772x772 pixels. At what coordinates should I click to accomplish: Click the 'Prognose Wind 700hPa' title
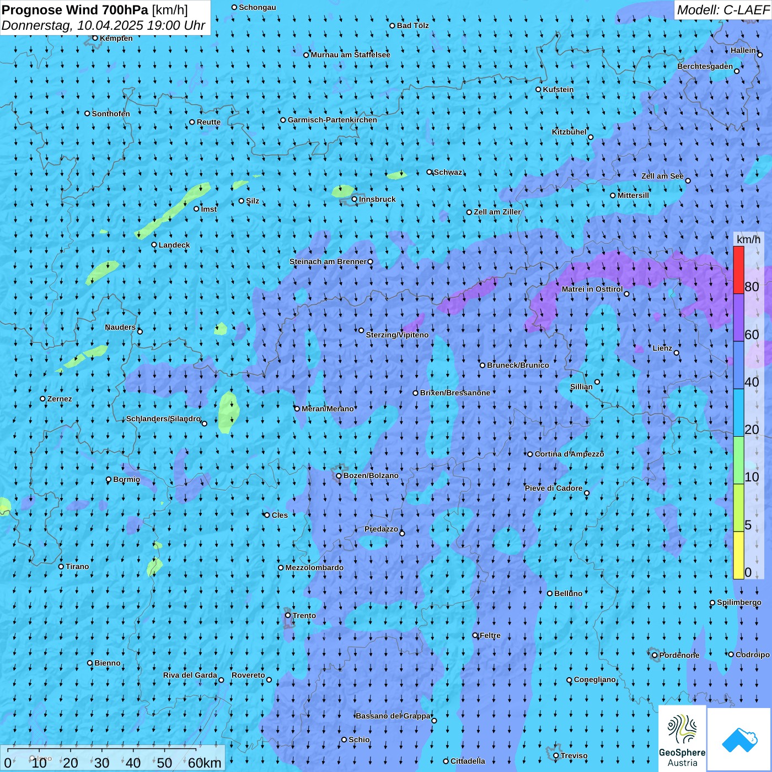click(75, 9)
